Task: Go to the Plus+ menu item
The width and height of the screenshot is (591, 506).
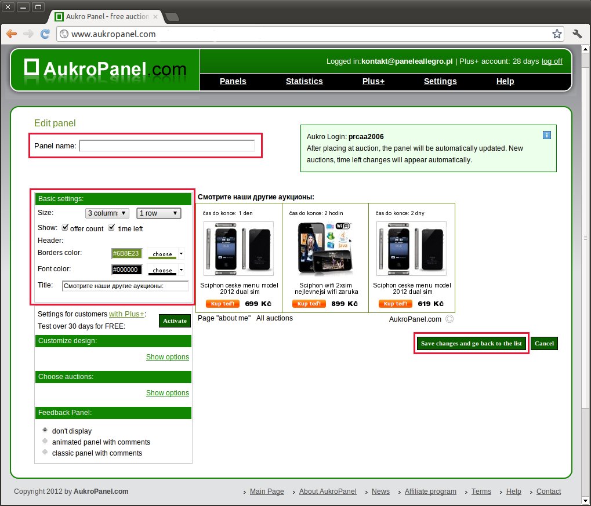Action: pyautogui.click(x=374, y=81)
